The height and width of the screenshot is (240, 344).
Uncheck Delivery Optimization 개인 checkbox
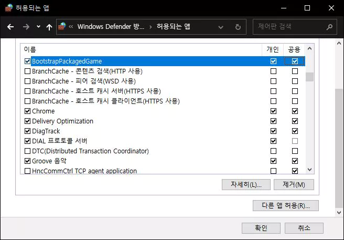point(273,121)
